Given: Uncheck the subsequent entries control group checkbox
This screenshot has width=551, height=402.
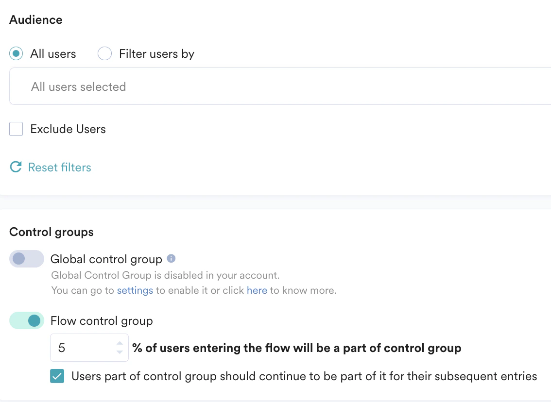Looking at the screenshot, I should coord(57,376).
